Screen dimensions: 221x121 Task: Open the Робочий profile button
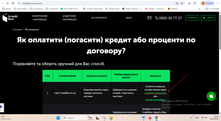(207, 3)
